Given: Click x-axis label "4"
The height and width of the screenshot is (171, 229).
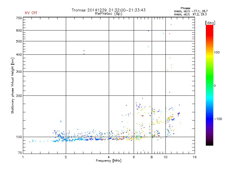Looking at the screenshot, I should pyautogui.click(x=109, y=157).
